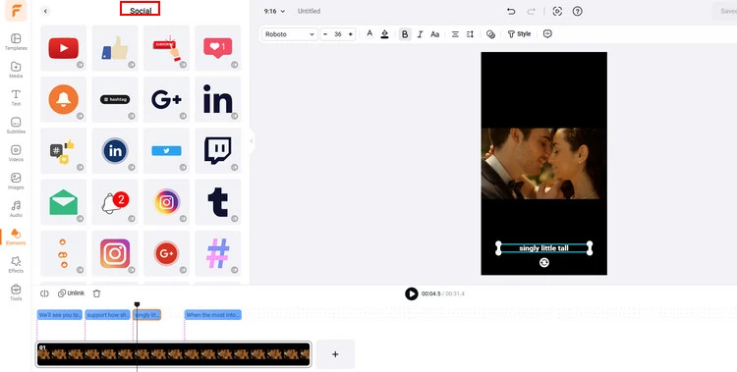Open the Elements sidebar panel
This screenshot has height=372, width=737.
[x=16, y=237]
